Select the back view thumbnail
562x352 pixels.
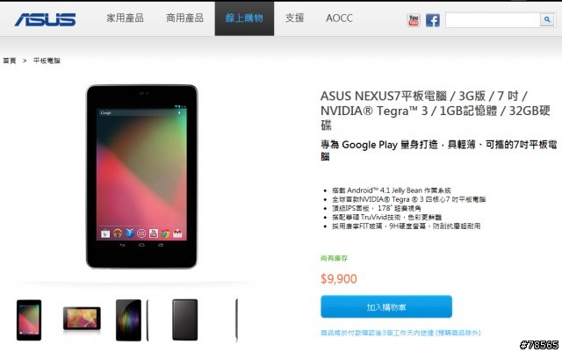tap(185, 320)
